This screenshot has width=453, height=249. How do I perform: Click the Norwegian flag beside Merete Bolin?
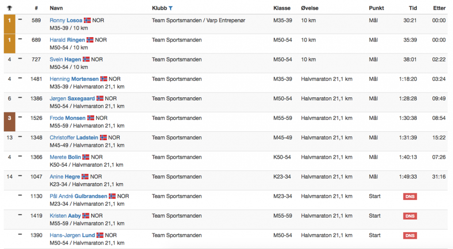point(86,157)
